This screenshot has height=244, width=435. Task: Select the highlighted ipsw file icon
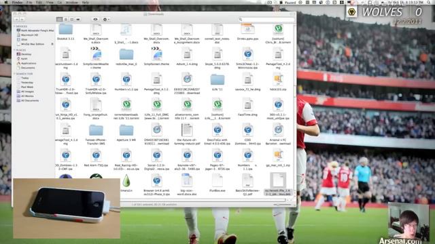[x=278, y=180]
